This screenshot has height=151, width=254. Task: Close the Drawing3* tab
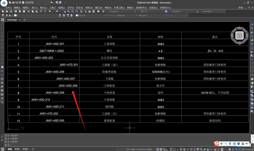(x=20, y=20)
